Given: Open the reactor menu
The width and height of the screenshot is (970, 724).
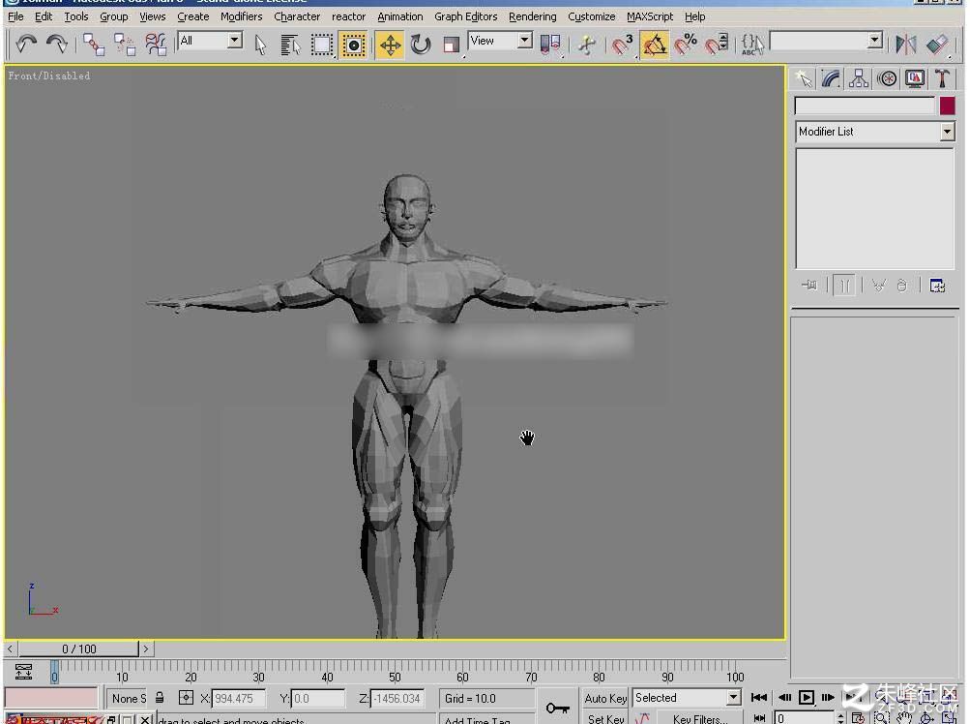Looking at the screenshot, I should [348, 16].
